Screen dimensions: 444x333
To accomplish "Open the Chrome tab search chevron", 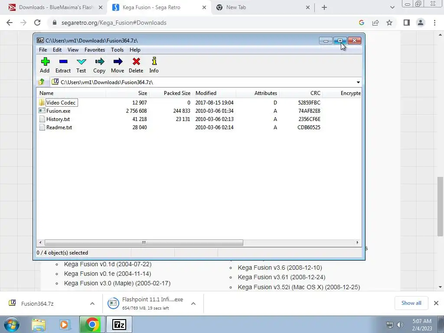I will coord(392,8).
